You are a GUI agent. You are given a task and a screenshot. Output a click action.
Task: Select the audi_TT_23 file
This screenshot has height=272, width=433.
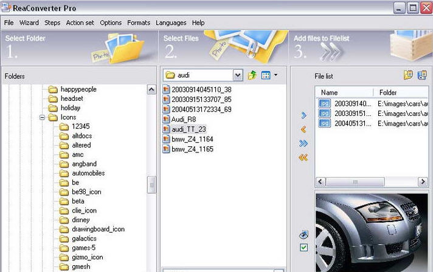[x=189, y=129]
